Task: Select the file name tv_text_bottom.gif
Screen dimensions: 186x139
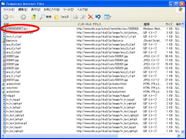Action: coord(17,123)
